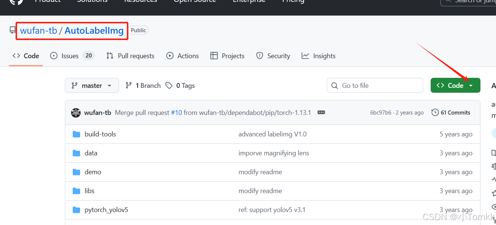This screenshot has width=496, height=225.
Task: Open commit 'ref: support yolov5 v3.1'
Action: pos(272,210)
